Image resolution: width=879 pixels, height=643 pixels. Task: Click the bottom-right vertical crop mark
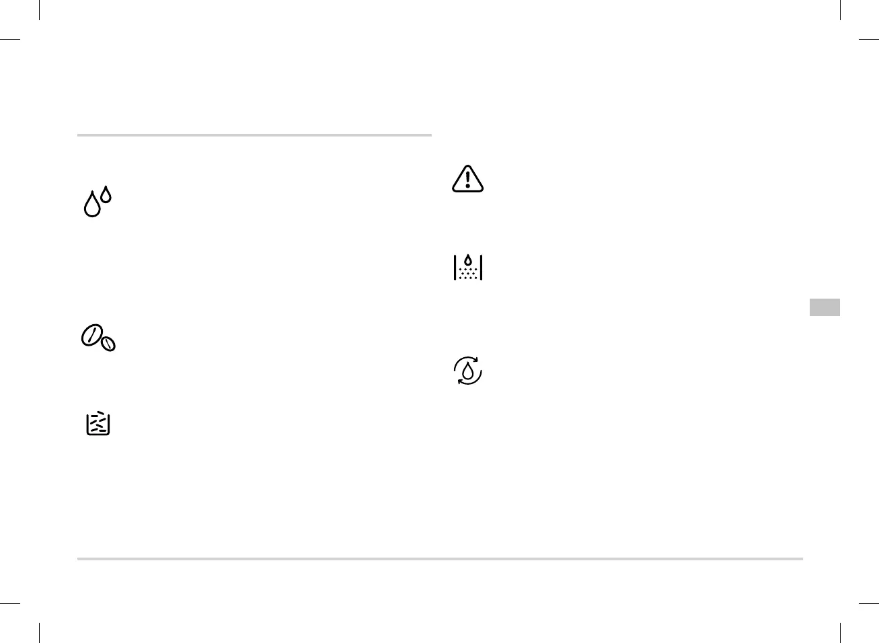click(x=840, y=633)
